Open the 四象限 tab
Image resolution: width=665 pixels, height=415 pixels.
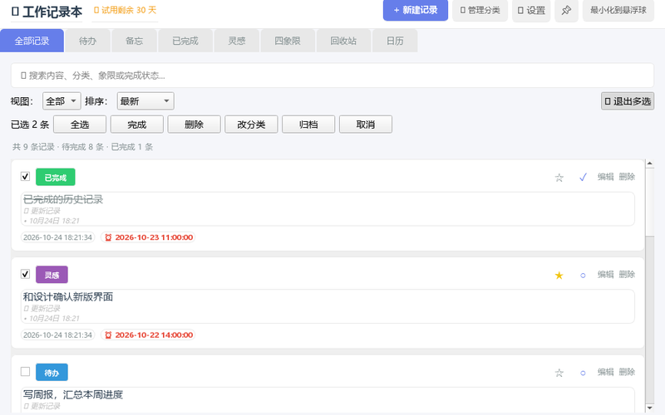tap(288, 41)
